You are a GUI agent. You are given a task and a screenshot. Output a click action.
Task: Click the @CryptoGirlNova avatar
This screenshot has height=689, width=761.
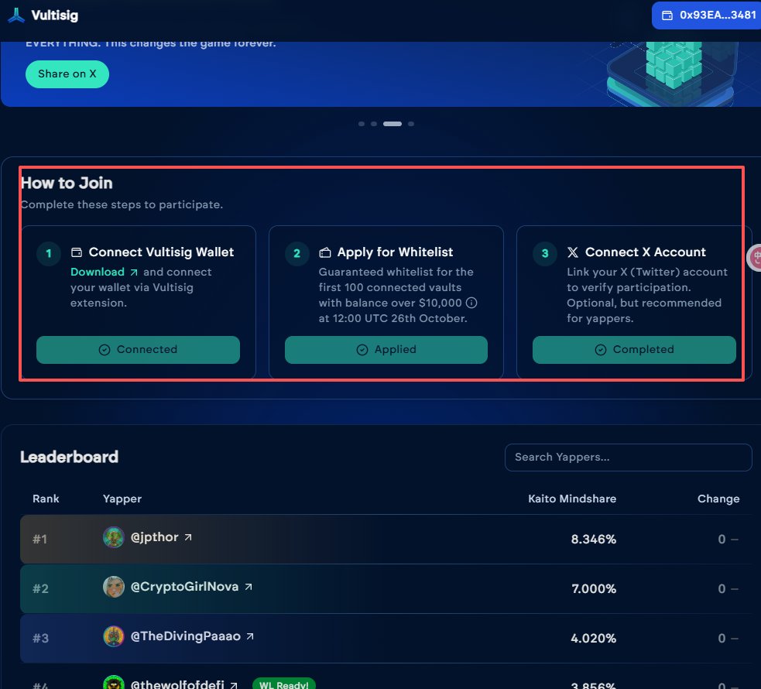(114, 587)
